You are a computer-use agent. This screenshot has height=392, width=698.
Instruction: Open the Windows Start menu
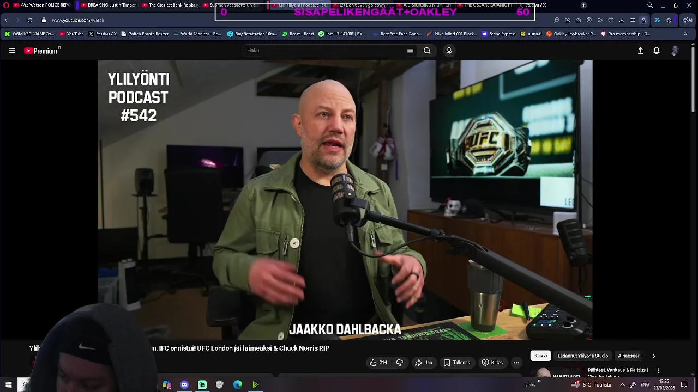(x=8, y=385)
